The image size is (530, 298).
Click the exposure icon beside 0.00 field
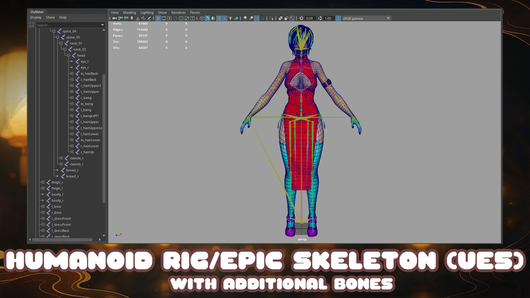click(302, 19)
